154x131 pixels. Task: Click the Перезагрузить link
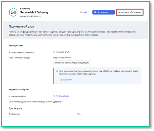(x=66, y=80)
